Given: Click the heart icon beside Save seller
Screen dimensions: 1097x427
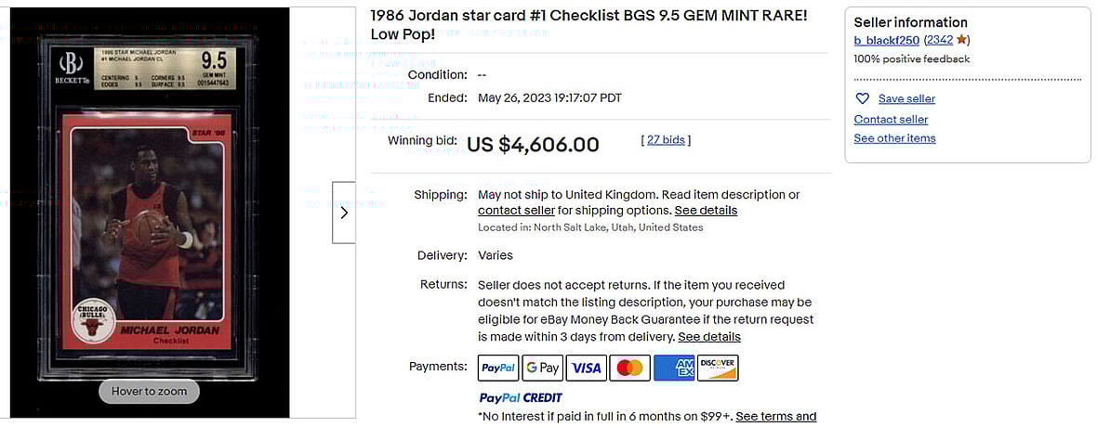Looking at the screenshot, I should pos(862,98).
